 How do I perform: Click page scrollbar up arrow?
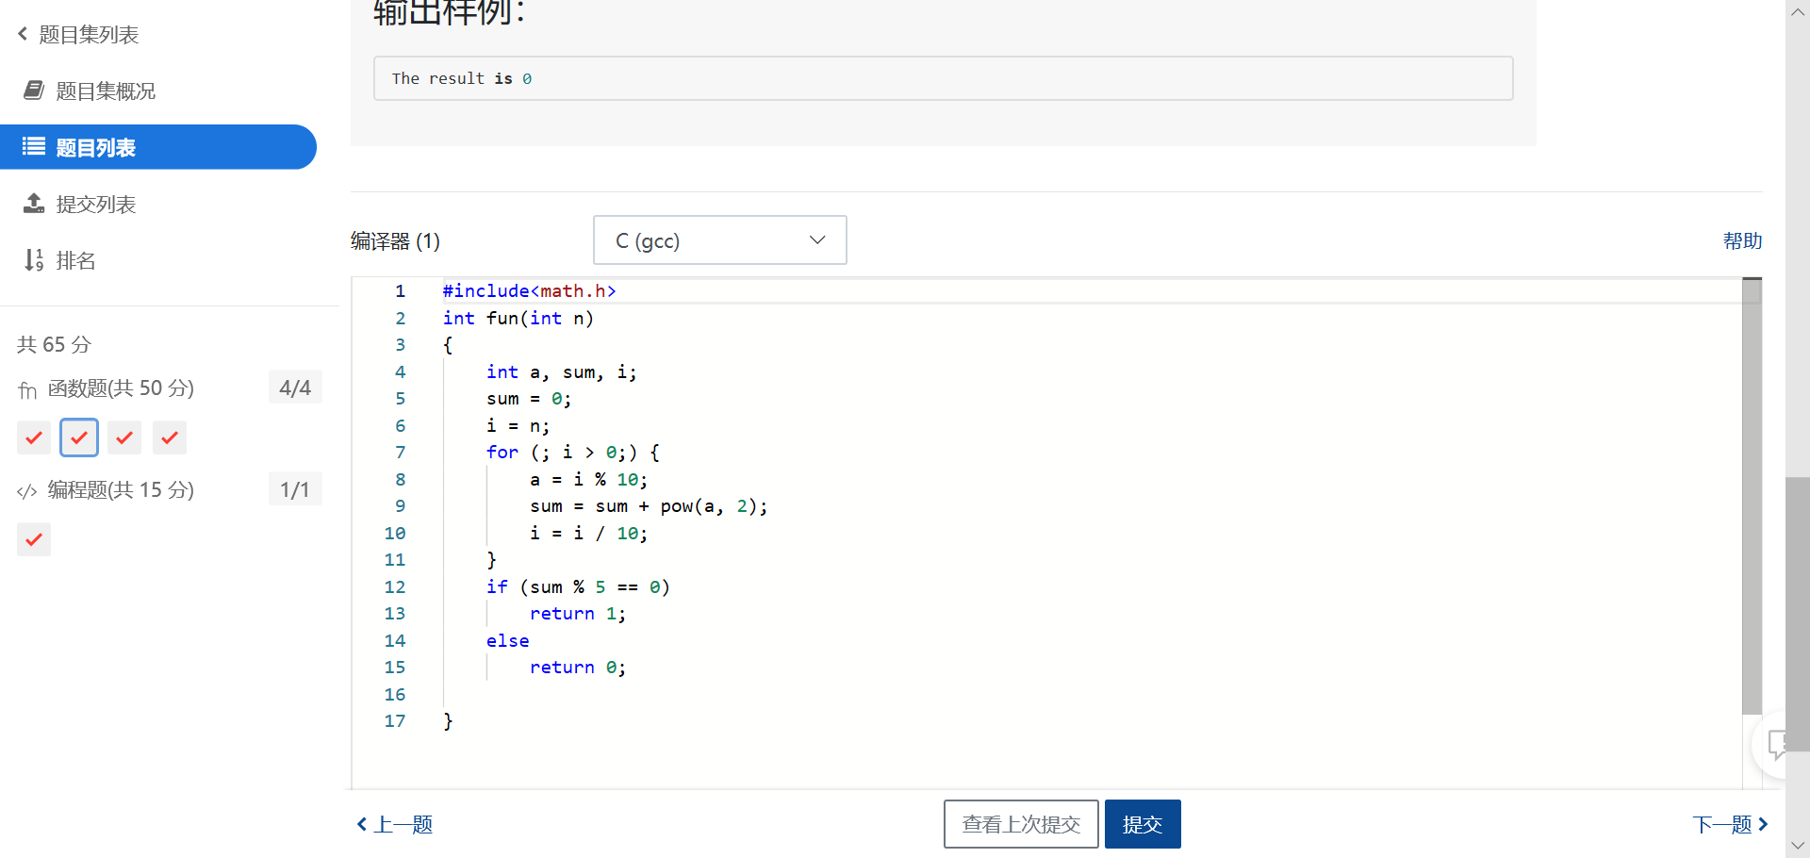click(x=1798, y=11)
